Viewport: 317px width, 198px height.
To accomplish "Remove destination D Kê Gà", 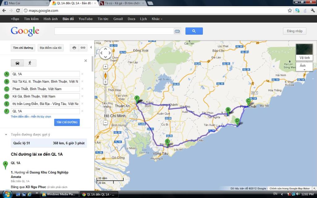I will click(x=82, y=97).
